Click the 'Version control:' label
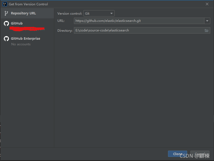 [70, 14]
